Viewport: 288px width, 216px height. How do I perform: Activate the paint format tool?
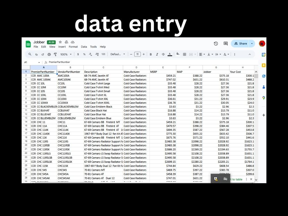pos(55,54)
